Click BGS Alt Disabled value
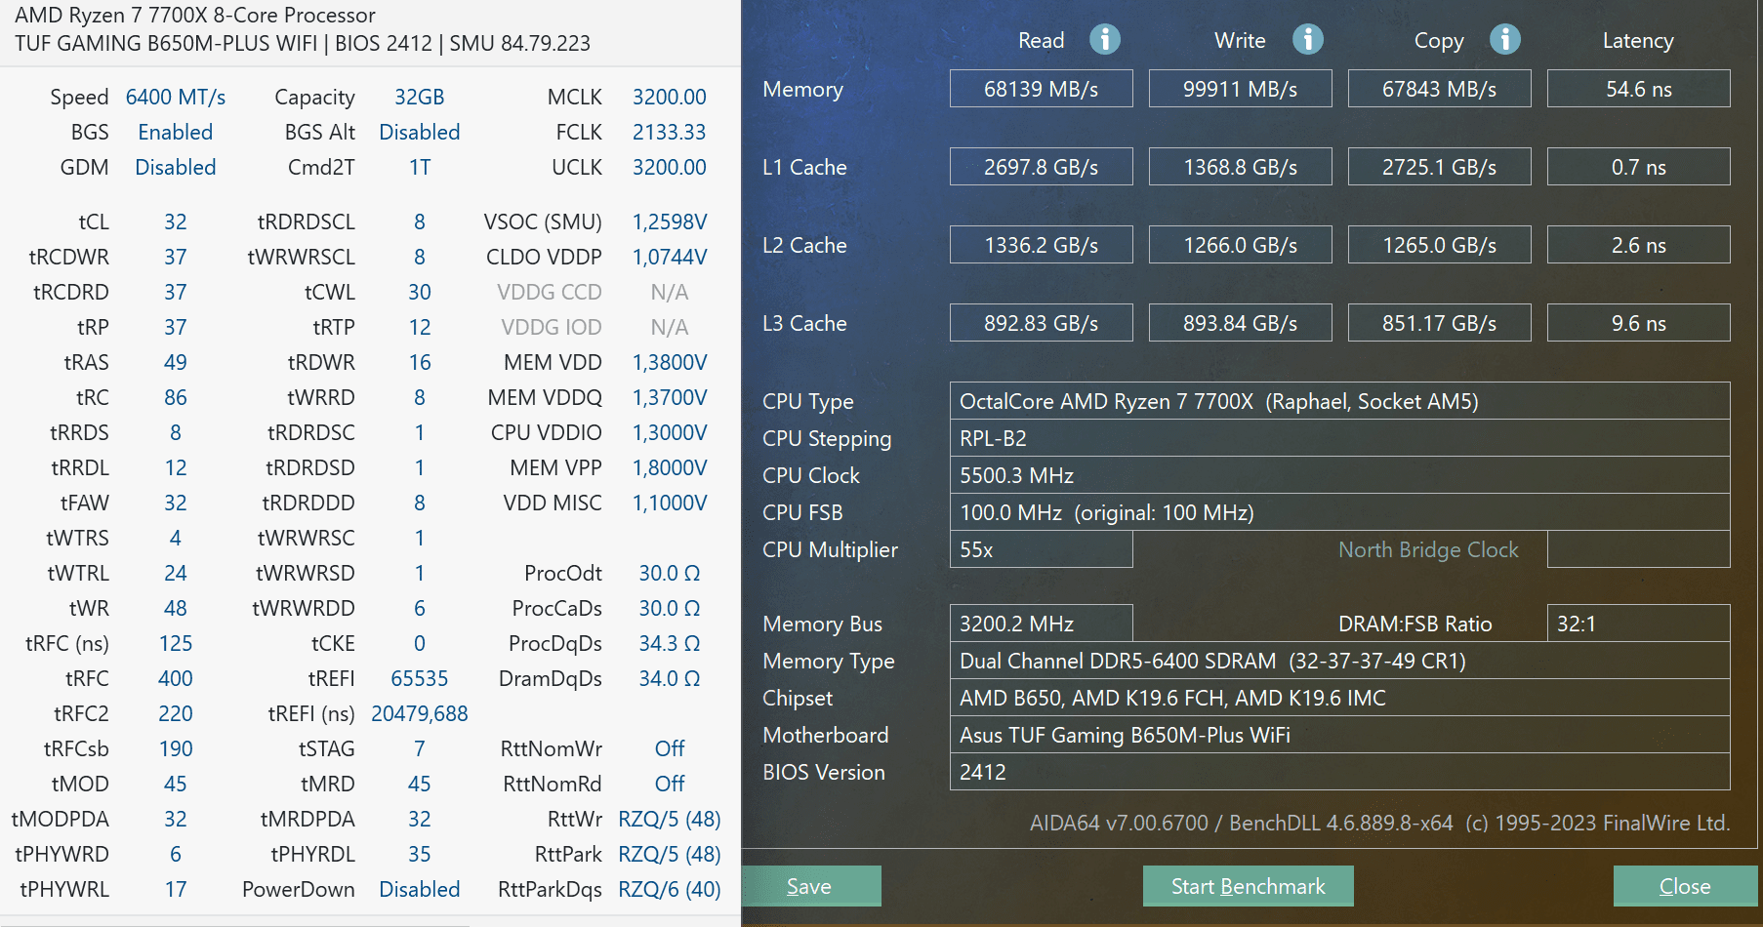 [420, 132]
